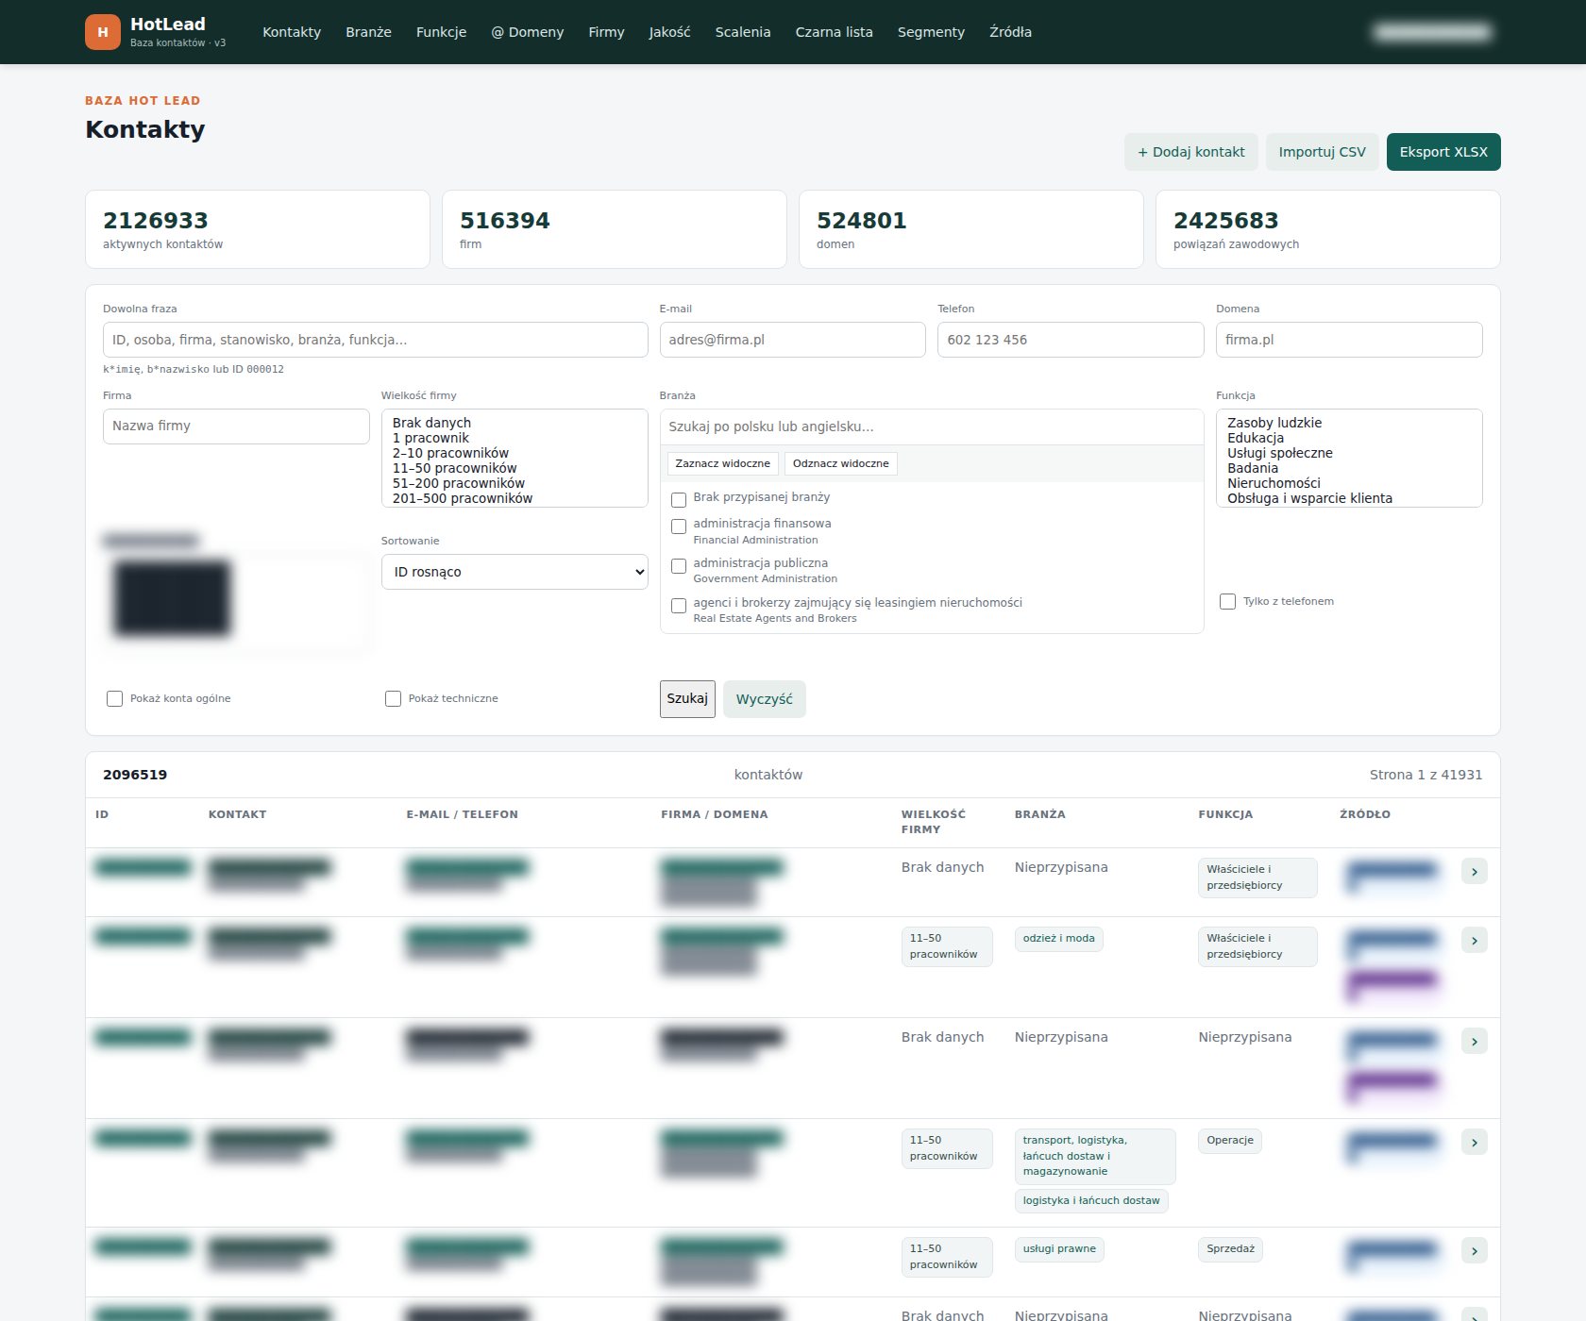Open Źródła navigation item

pyautogui.click(x=1010, y=32)
